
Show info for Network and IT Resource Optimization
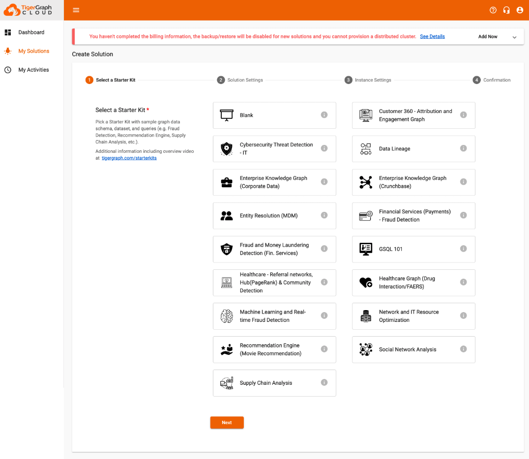coord(464,316)
